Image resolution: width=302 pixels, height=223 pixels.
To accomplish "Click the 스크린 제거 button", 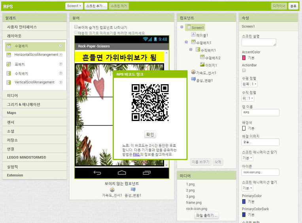I will pyautogui.click(x=119, y=6).
